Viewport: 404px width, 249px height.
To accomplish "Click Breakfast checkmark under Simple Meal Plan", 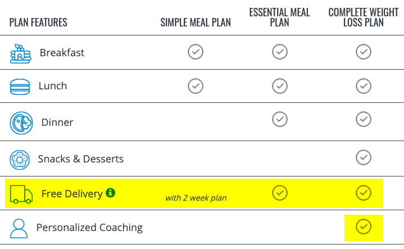I will click(x=196, y=52).
